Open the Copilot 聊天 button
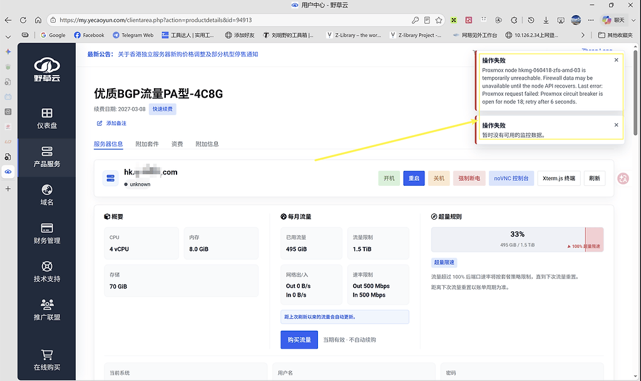641x381 pixels. 613,20
